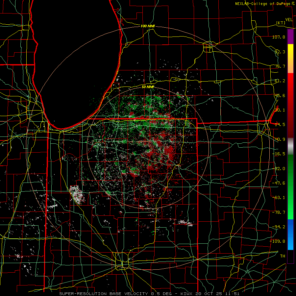
Task: Click the [KT] units label
Action: pyautogui.click(x=281, y=23)
